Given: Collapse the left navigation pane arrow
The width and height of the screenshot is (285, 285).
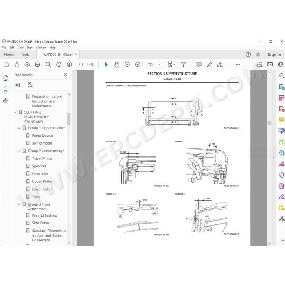Looking at the screenshot, I should pos(75,158).
